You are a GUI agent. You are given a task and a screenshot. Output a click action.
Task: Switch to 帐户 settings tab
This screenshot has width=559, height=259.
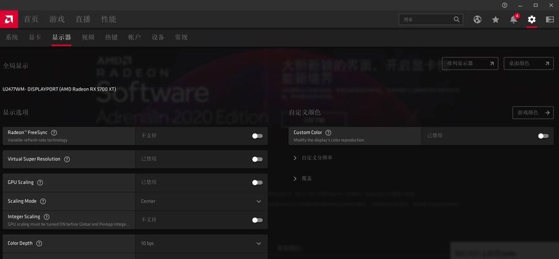point(135,37)
